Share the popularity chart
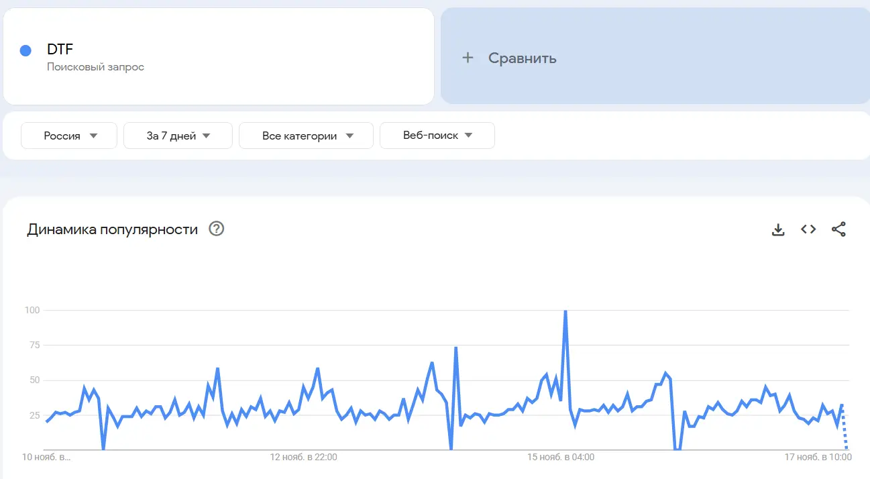This screenshot has height=479, width=870. (838, 229)
